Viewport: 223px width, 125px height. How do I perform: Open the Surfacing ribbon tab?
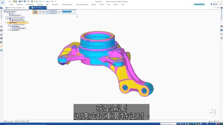[x=40, y=5]
